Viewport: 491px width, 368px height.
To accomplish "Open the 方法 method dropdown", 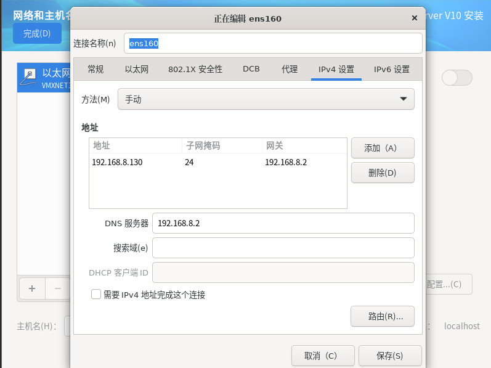I will coord(266,99).
